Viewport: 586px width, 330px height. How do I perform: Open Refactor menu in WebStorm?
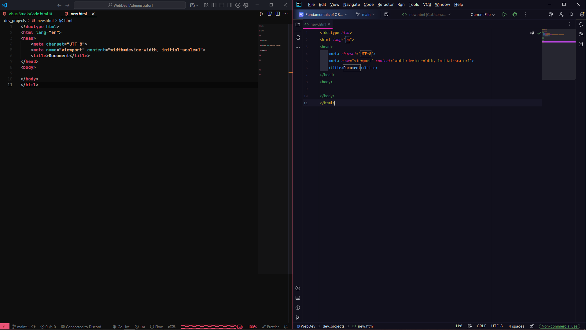point(385,4)
